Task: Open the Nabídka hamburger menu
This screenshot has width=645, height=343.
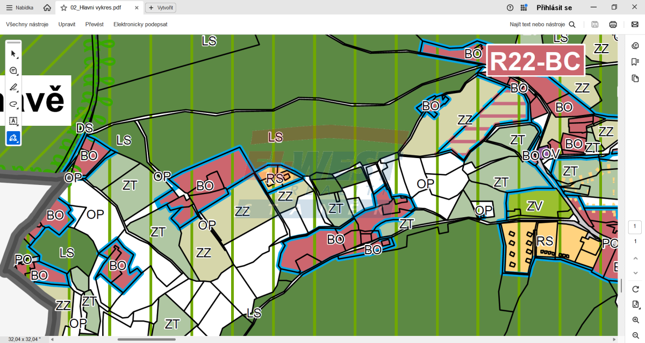Action: click(19, 8)
